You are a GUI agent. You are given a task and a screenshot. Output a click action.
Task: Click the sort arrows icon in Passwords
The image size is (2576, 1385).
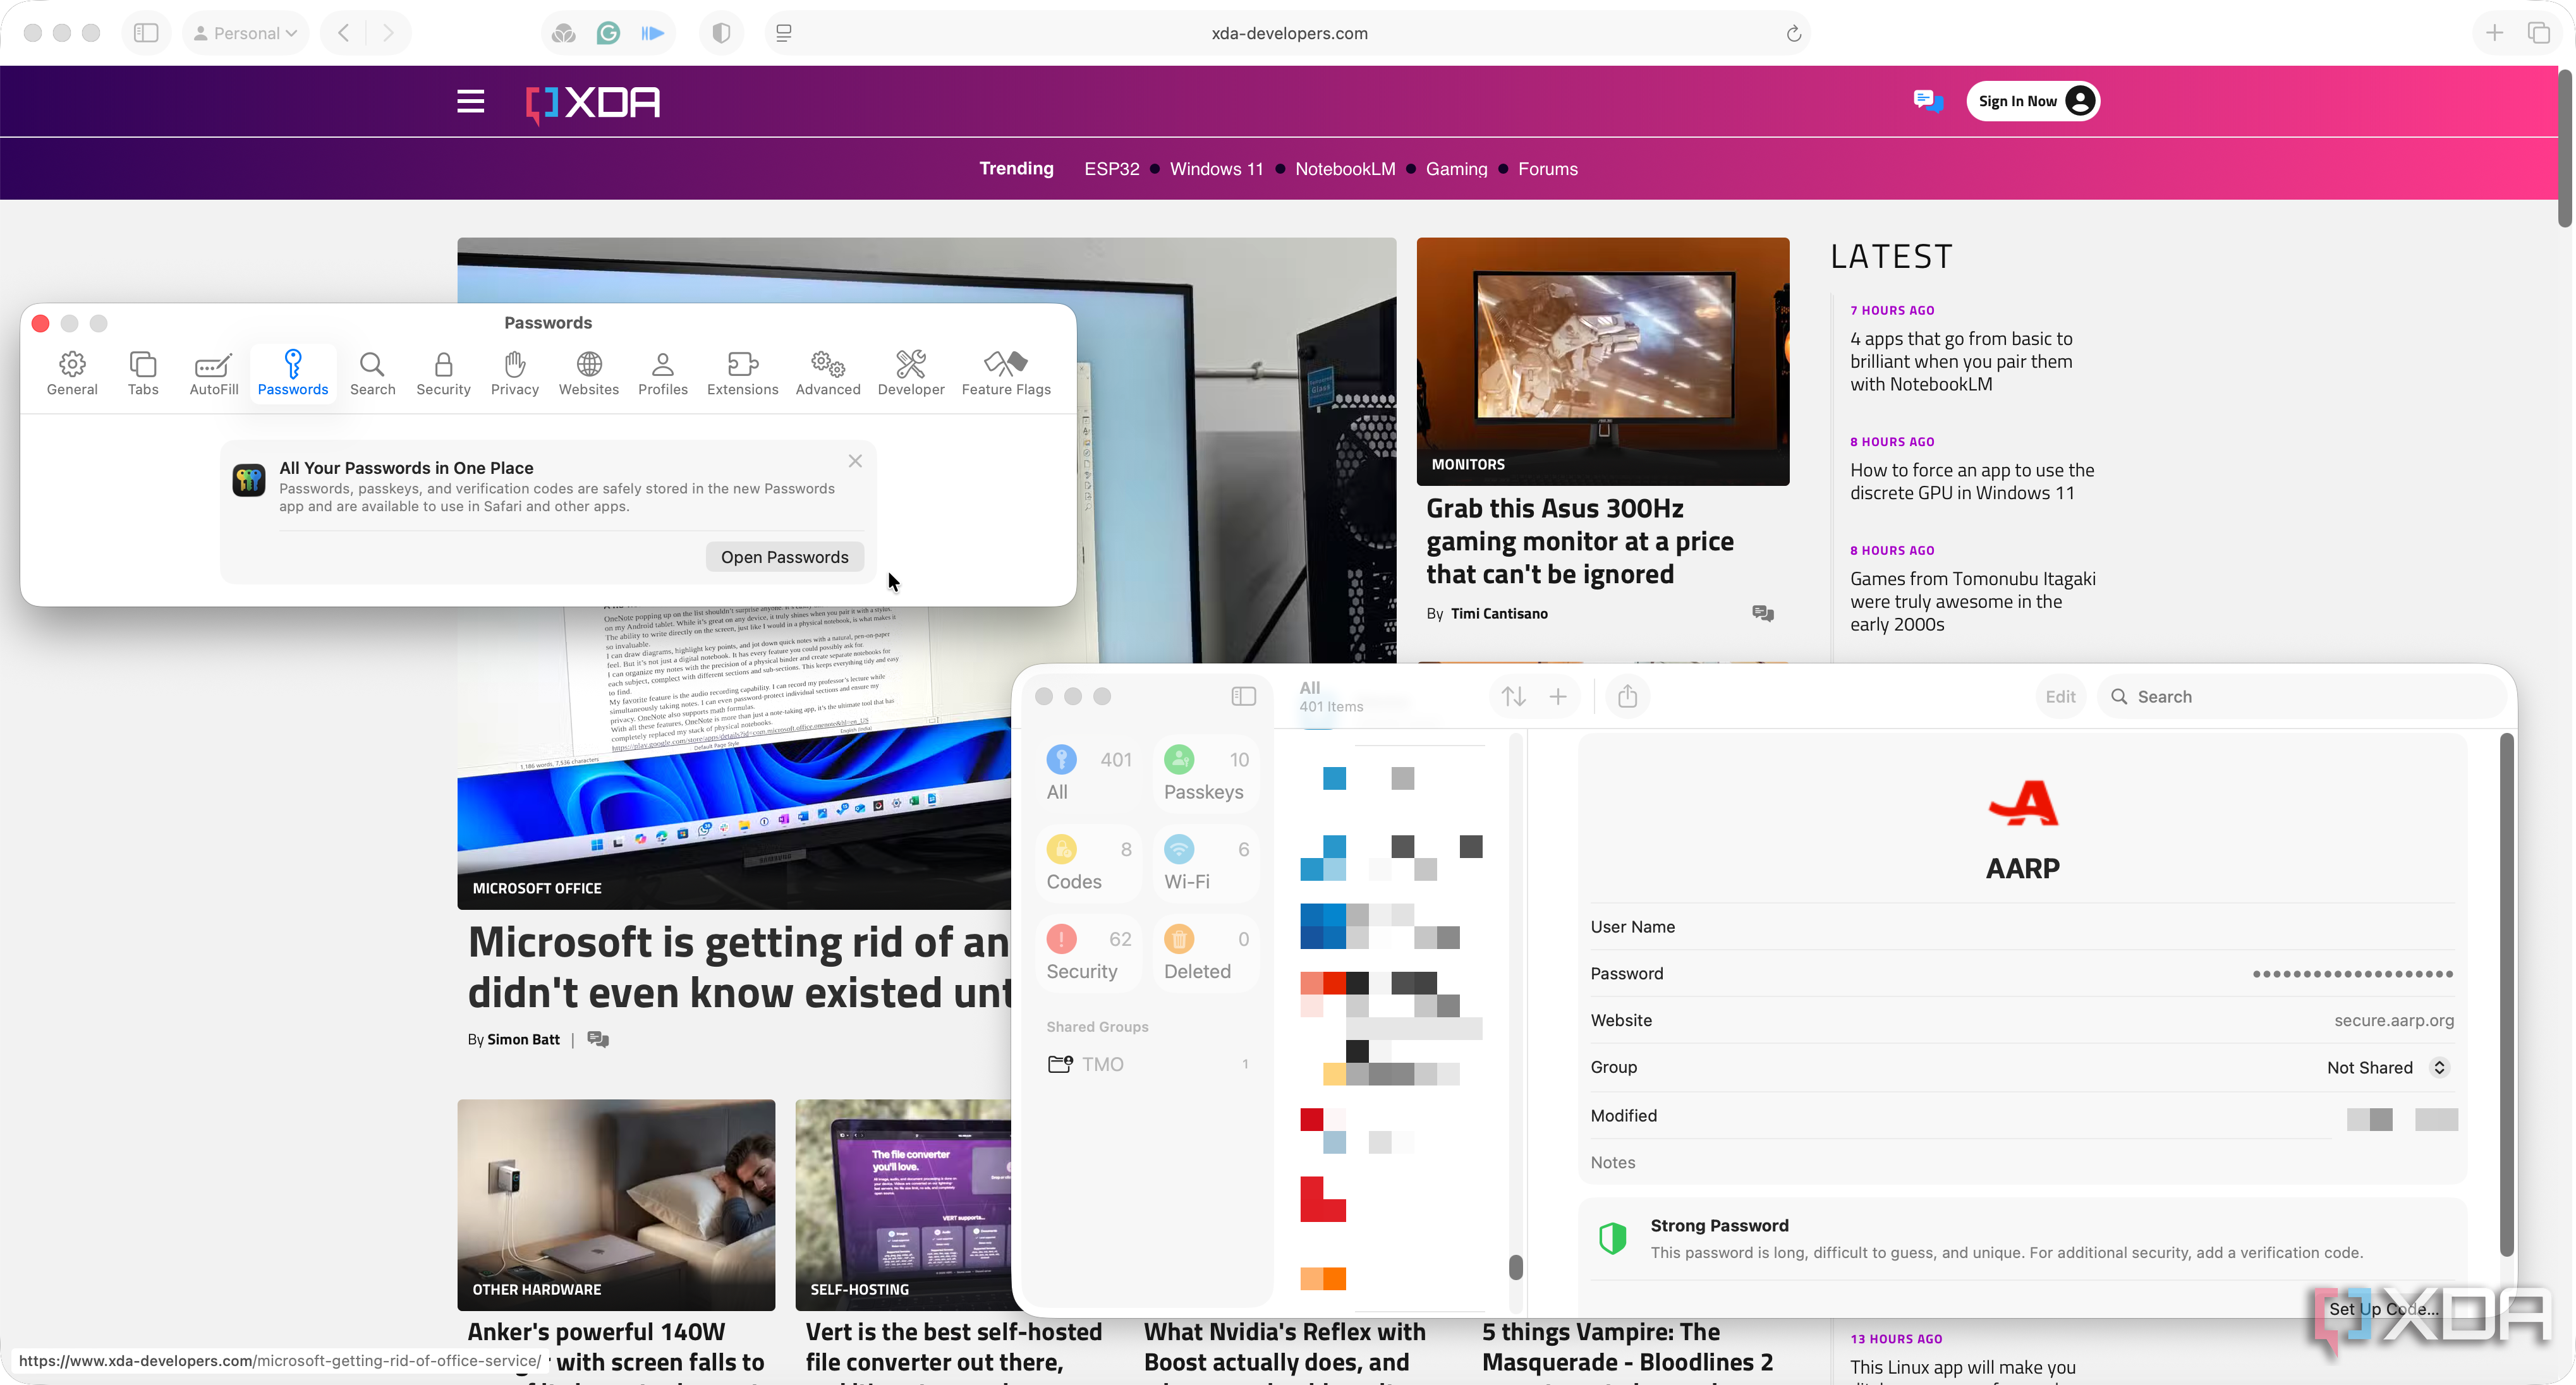point(1513,696)
